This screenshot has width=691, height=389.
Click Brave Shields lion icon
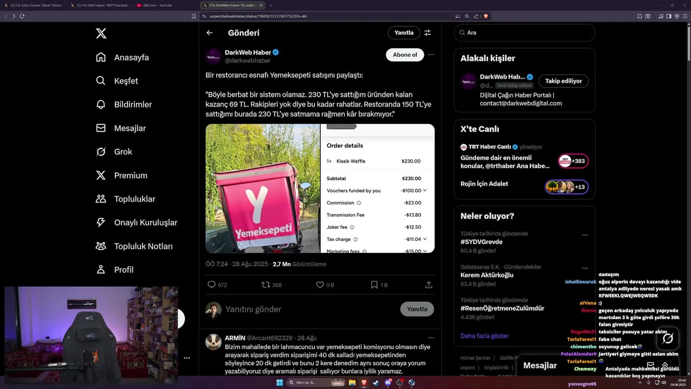click(x=486, y=16)
